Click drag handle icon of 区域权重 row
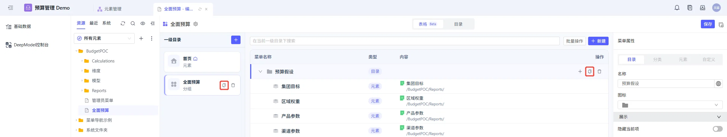This screenshot has width=727, height=137. [275, 101]
